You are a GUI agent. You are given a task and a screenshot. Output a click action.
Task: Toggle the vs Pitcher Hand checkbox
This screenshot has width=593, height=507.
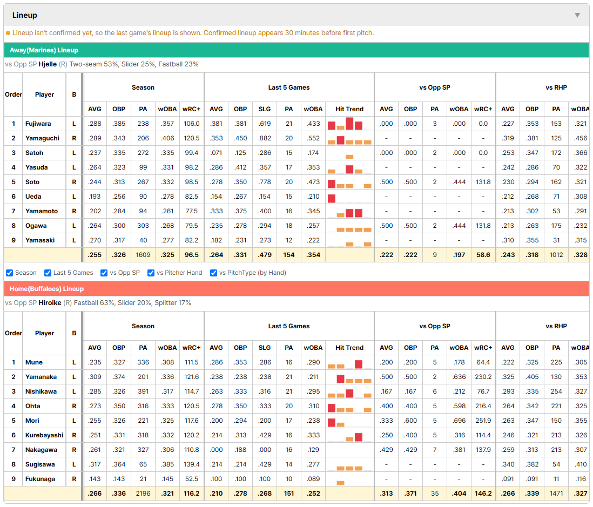[151, 273]
